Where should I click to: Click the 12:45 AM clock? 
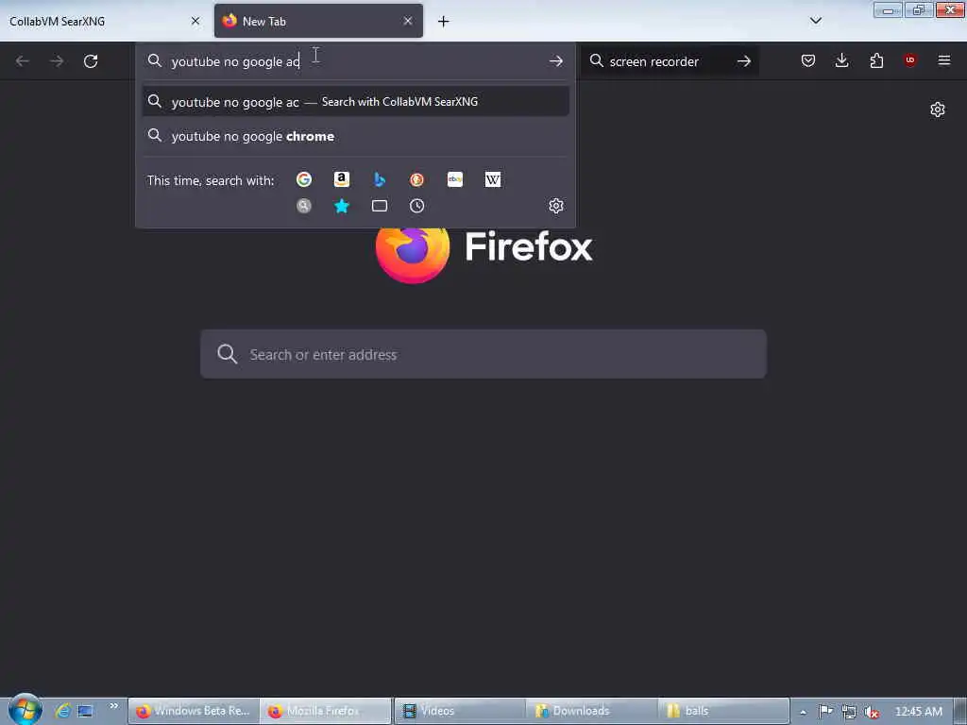coord(918,712)
